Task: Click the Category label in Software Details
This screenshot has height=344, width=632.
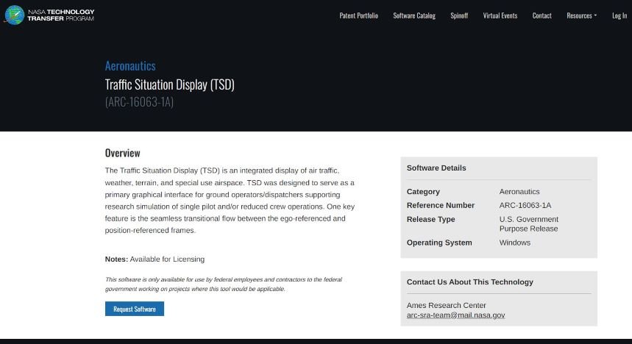Action: tap(423, 192)
